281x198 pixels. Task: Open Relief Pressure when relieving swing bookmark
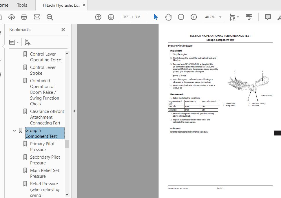45,189
